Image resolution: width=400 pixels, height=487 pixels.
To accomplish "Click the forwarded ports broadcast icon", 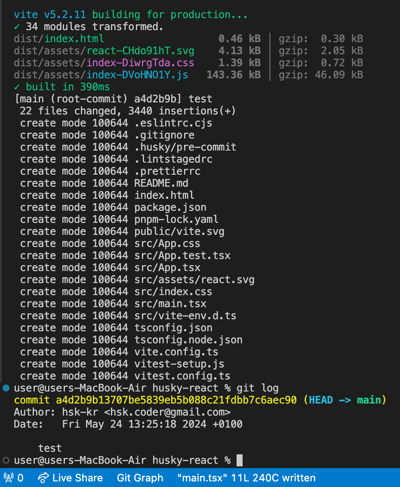I will (x=9, y=478).
